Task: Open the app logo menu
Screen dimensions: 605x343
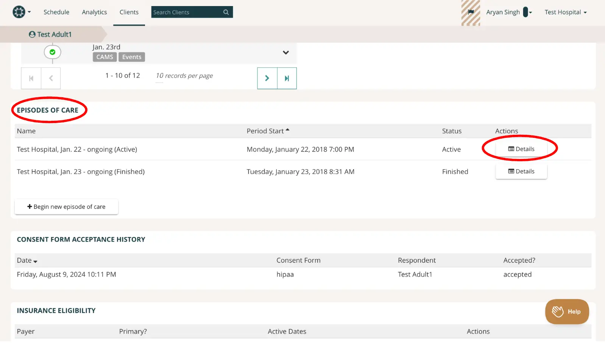Action: click(x=21, y=12)
